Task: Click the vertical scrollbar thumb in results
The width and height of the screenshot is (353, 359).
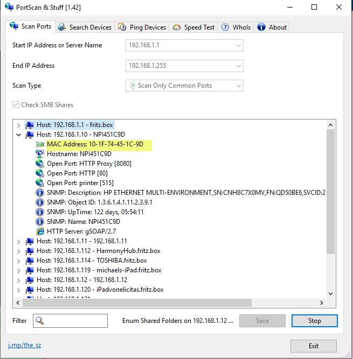Action: [x=330, y=192]
